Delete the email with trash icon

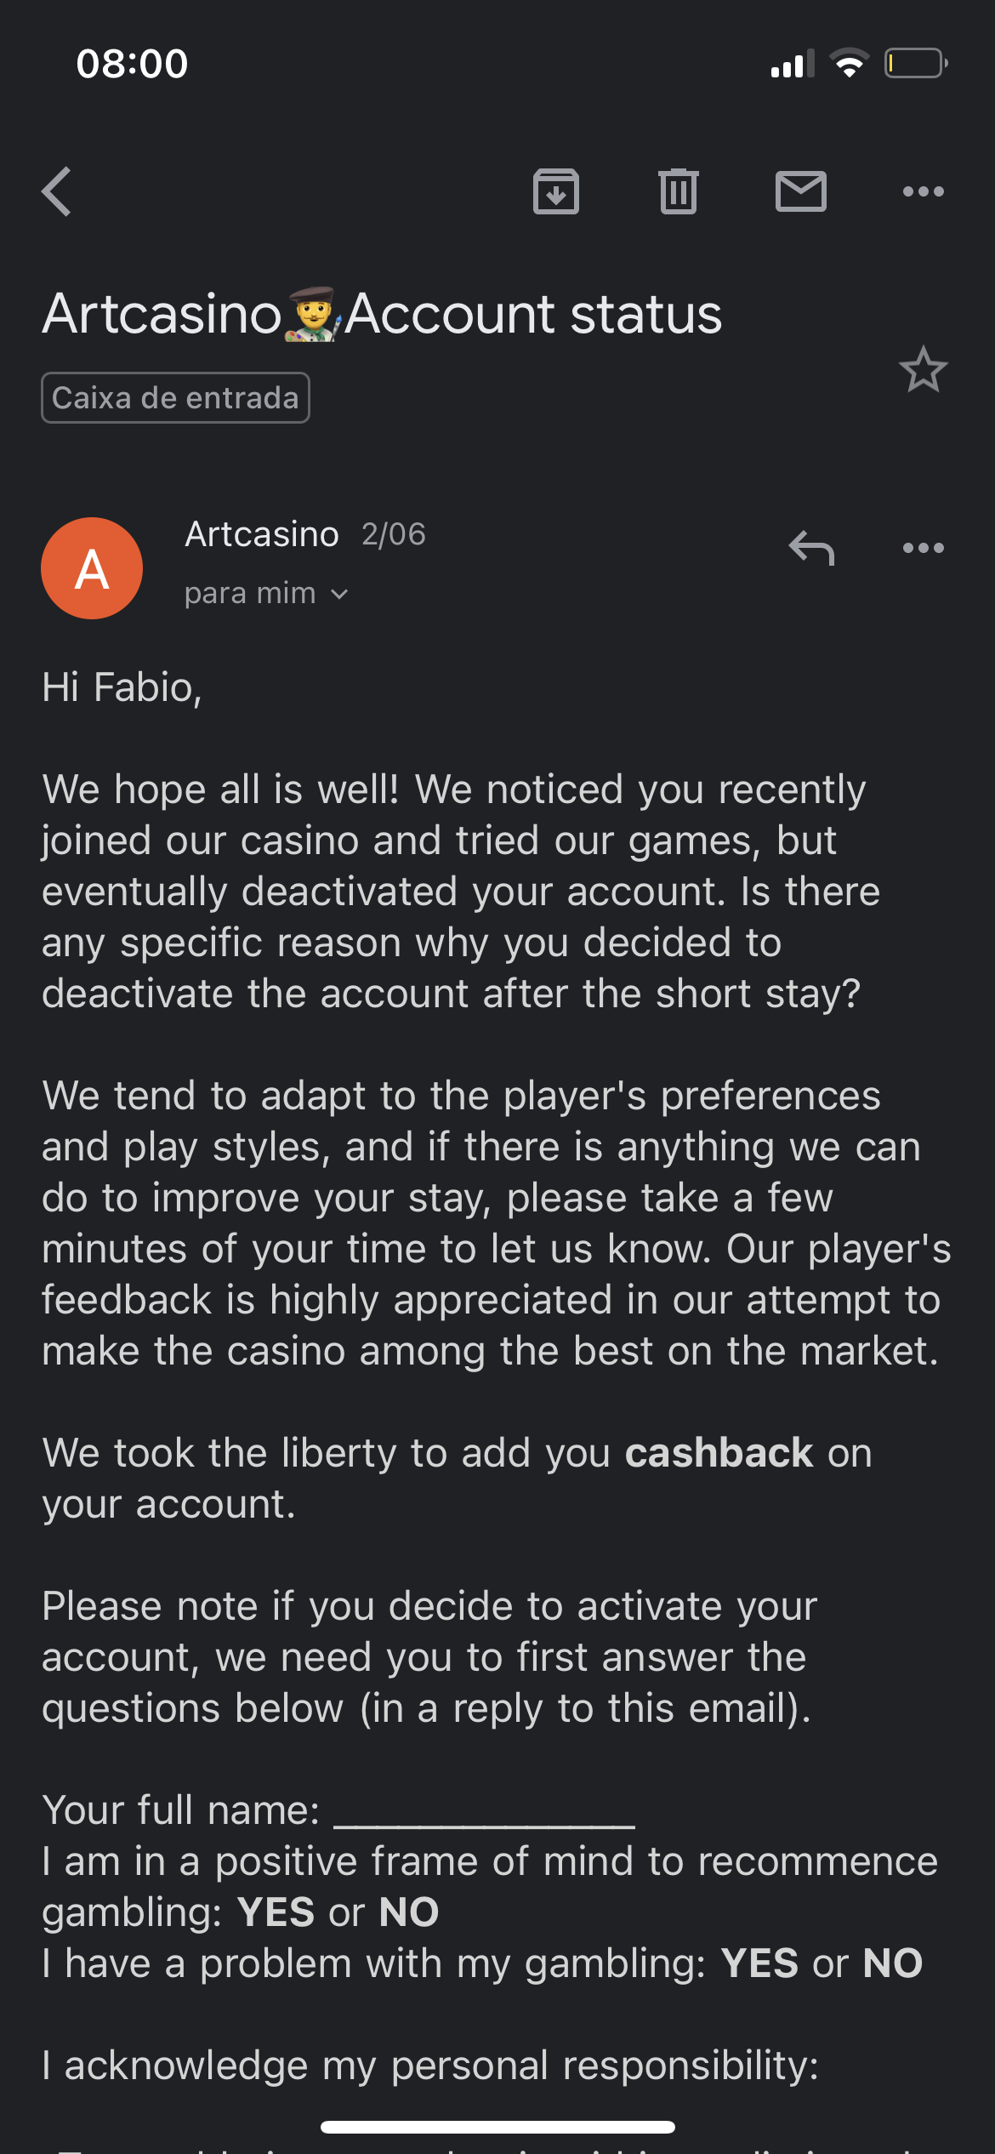point(678,191)
